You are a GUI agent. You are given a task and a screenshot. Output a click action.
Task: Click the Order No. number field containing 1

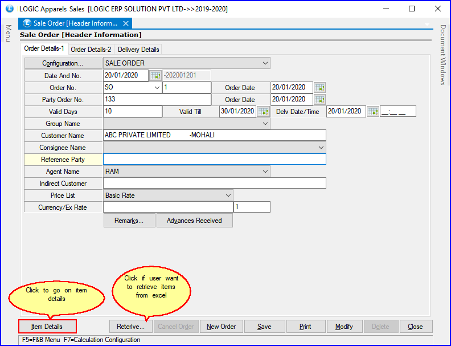click(187, 88)
